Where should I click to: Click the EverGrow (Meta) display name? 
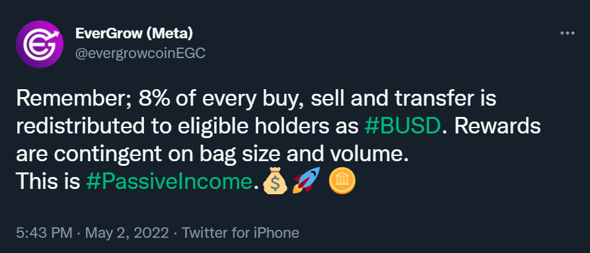[x=134, y=34]
